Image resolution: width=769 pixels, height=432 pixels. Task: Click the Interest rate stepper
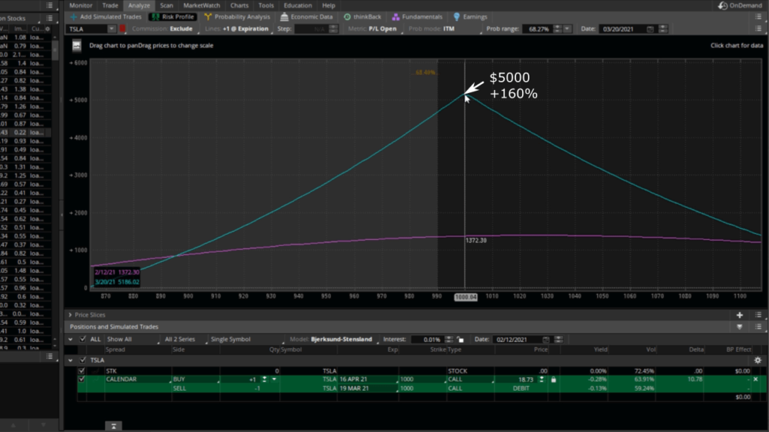click(449, 339)
